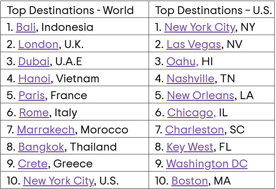Open the Marrakech link
The height and width of the screenshot is (189, 276).
46,130
